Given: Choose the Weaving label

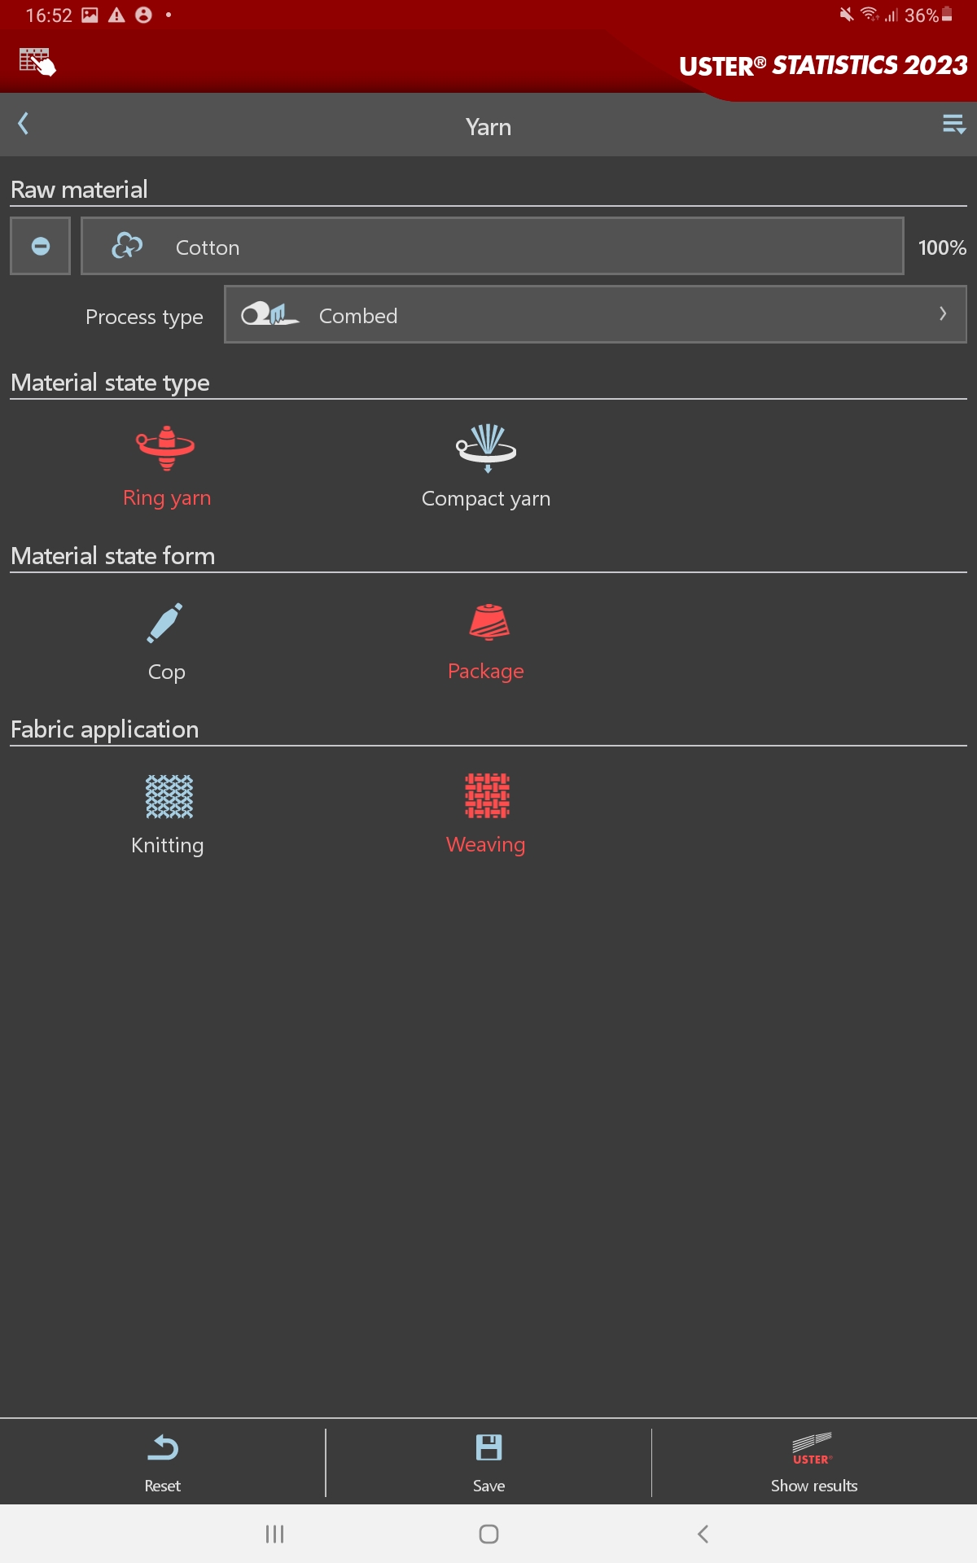Looking at the screenshot, I should [486, 844].
